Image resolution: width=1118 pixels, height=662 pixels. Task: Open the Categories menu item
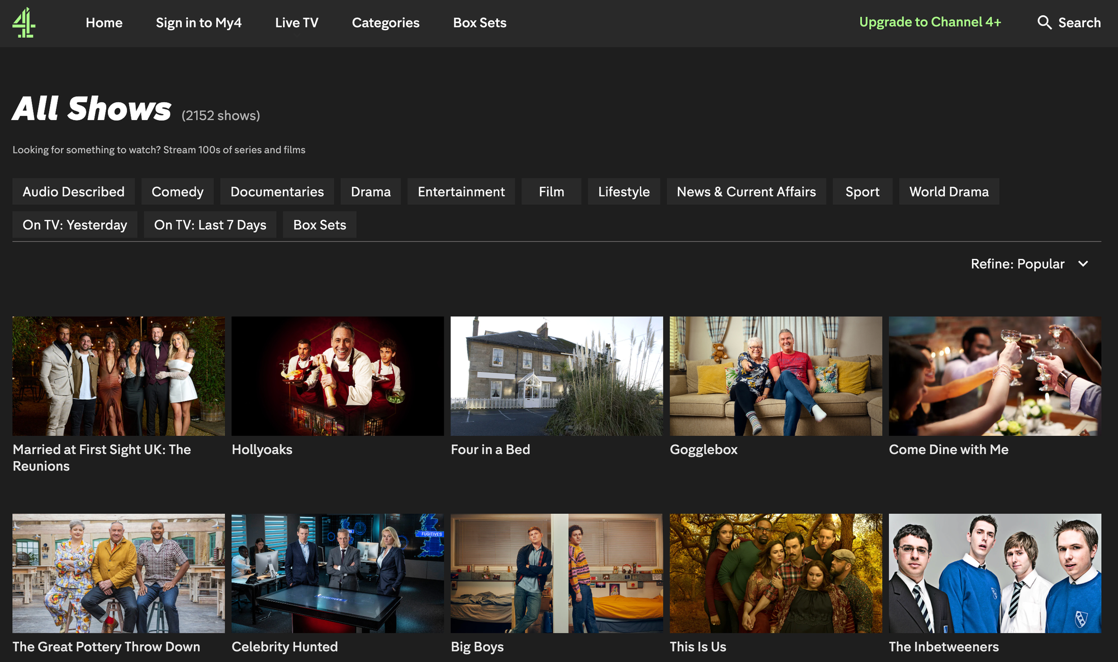pos(386,22)
